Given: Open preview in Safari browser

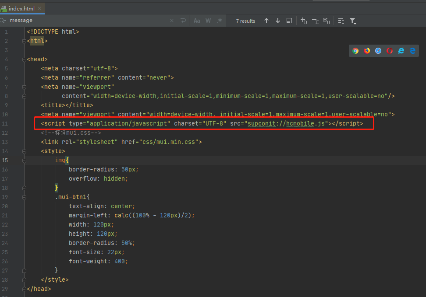Looking at the screenshot, I should [378, 51].
